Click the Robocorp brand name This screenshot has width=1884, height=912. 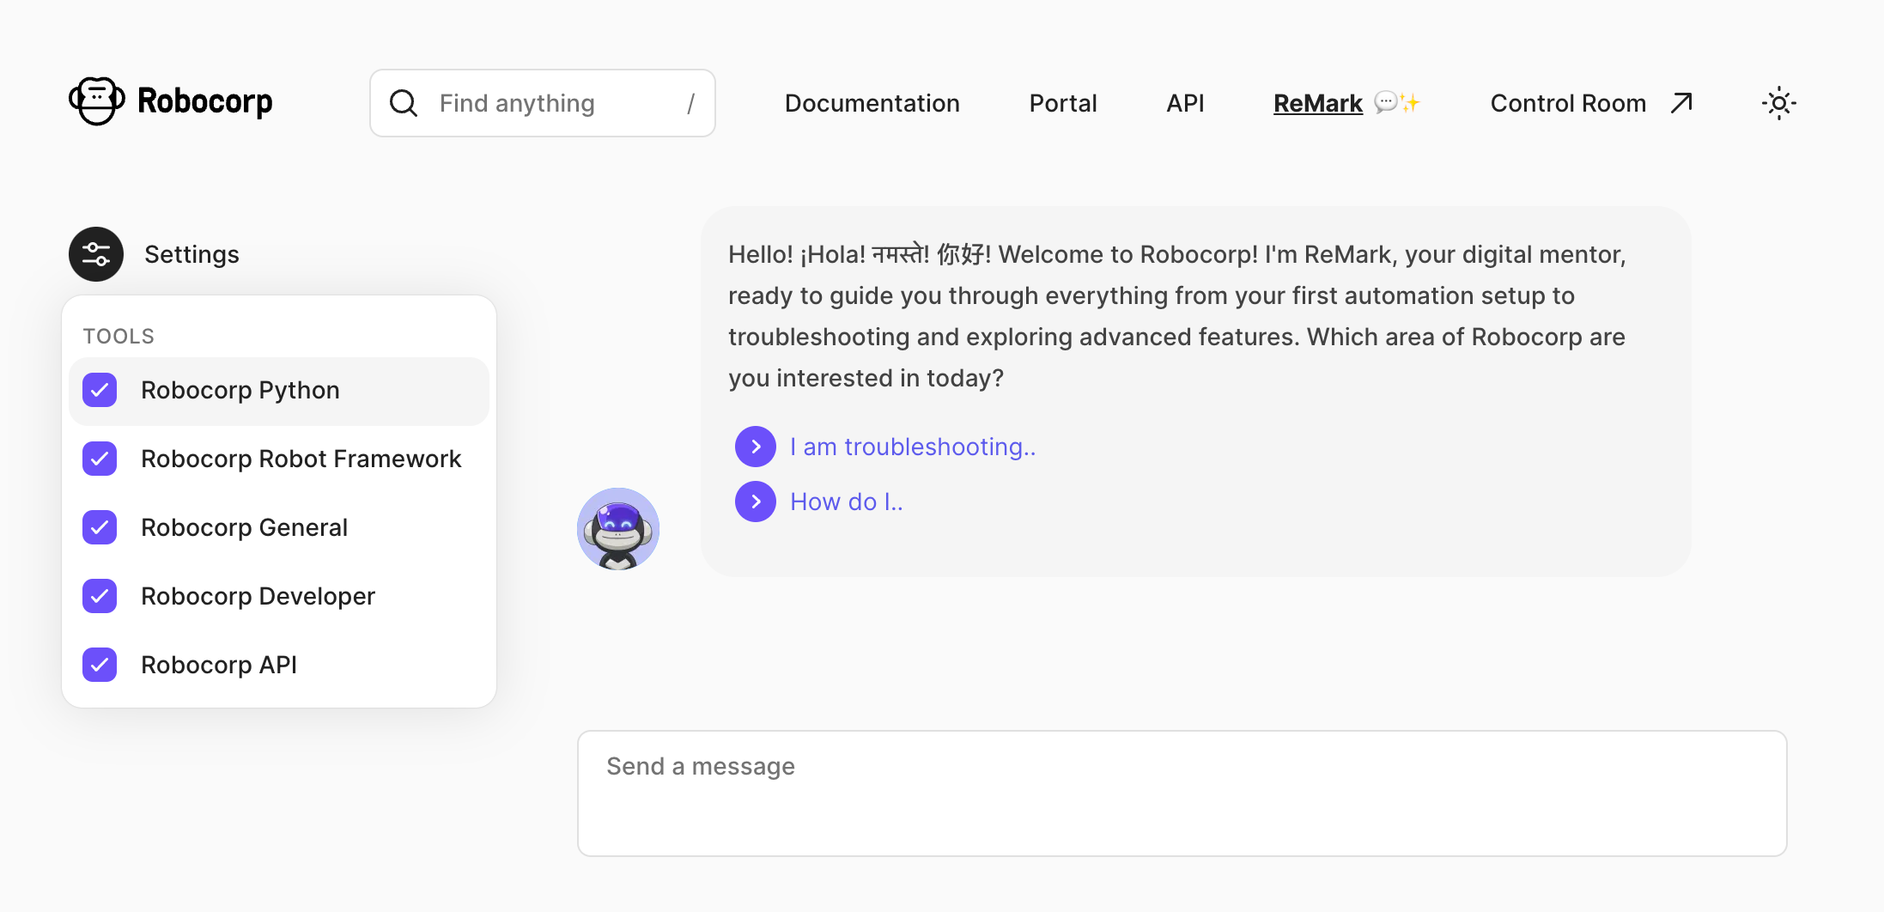pyautogui.click(x=205, y=101)
